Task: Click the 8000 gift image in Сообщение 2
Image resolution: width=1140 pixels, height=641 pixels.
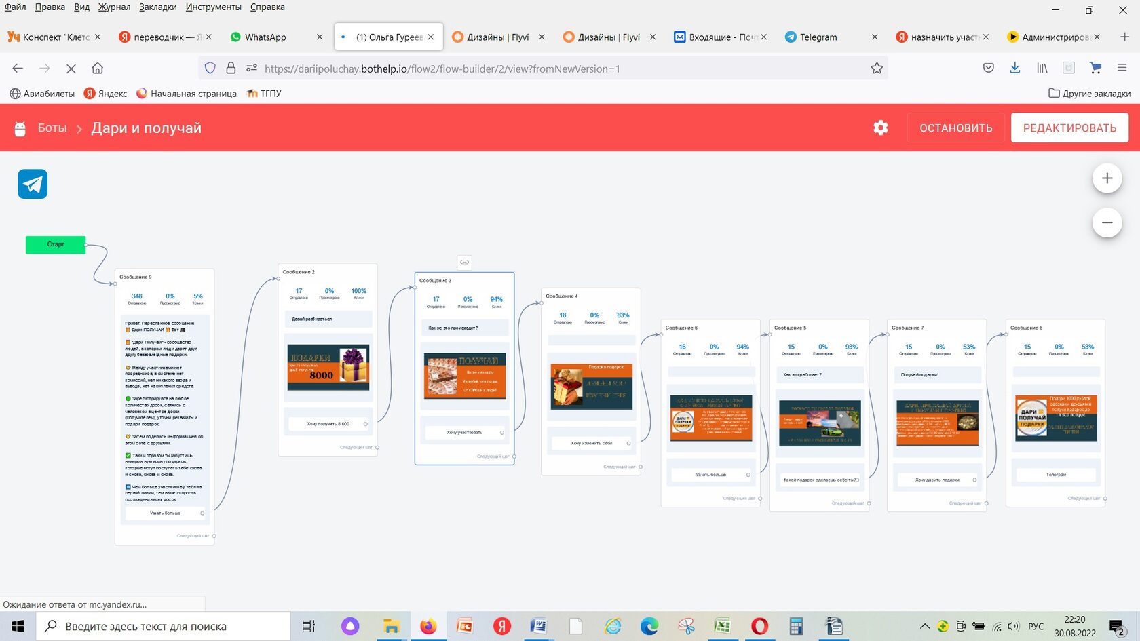Action: click(328, 367)
